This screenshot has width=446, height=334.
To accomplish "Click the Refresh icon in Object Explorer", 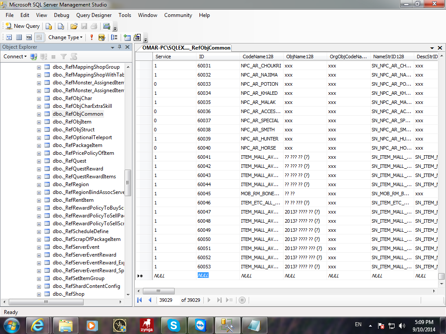I will point(74,57).
